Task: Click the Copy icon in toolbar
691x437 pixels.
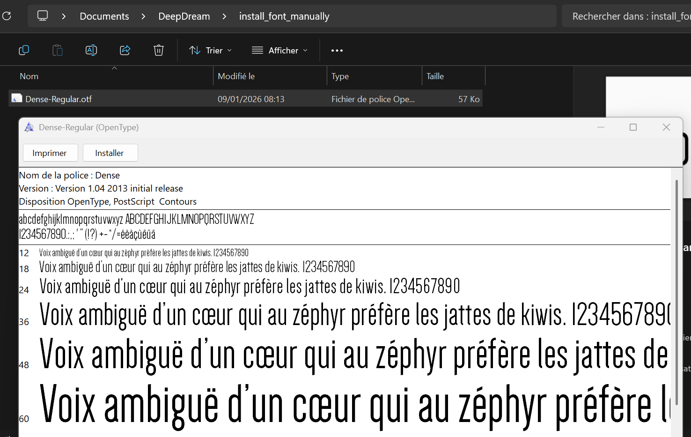Action: point(24,50)
